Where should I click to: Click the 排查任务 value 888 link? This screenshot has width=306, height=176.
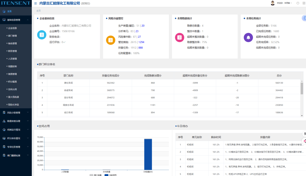point(141,48)
